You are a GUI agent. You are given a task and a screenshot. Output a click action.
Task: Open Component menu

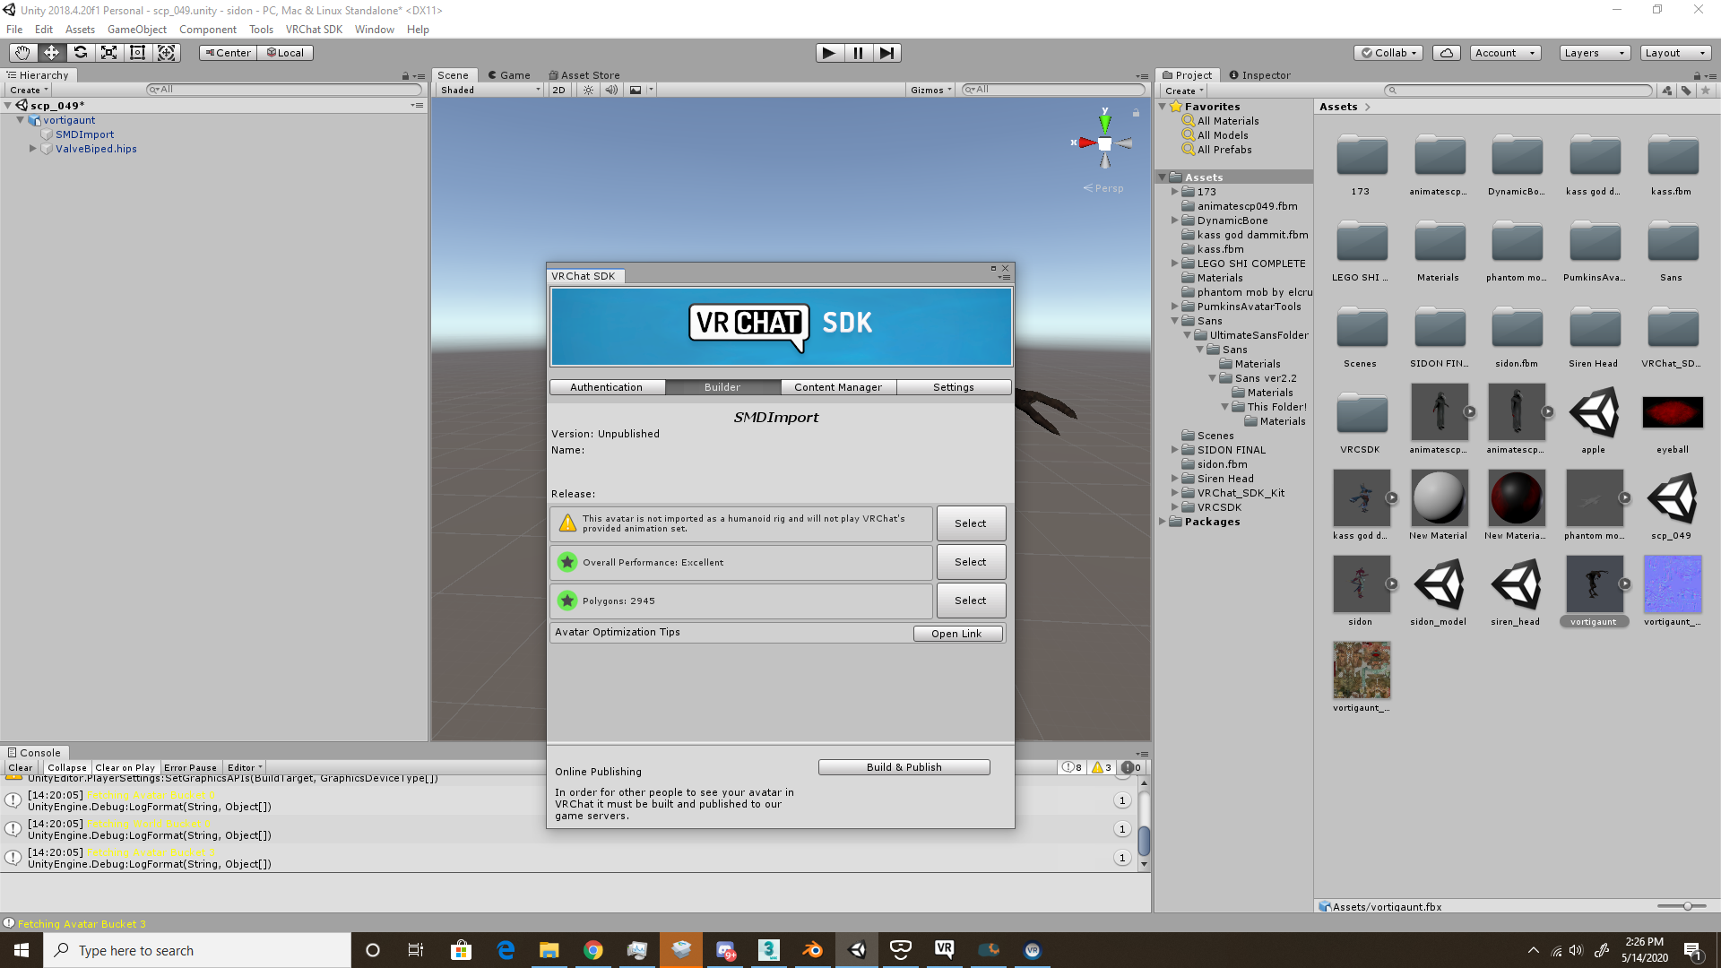click(x=208, y=30)
